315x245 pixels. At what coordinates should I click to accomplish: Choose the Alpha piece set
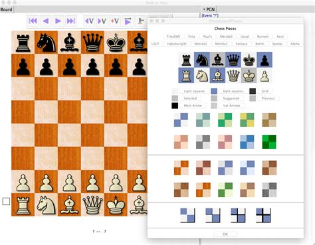point(295,44)
